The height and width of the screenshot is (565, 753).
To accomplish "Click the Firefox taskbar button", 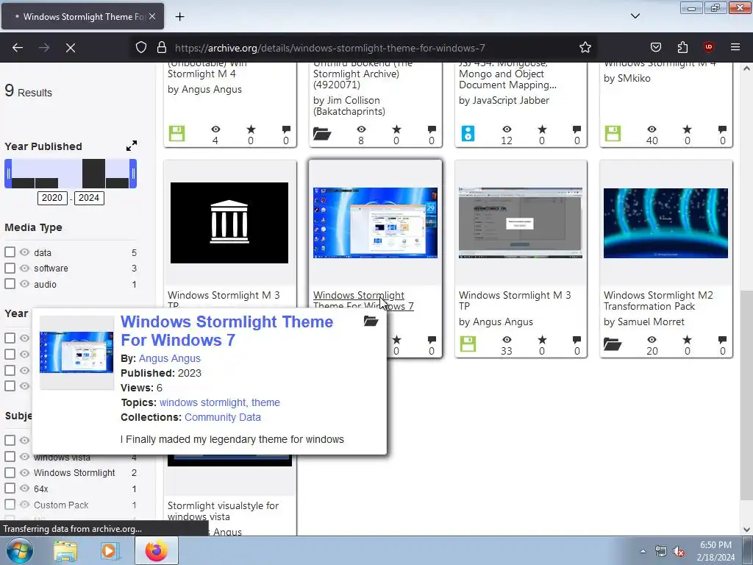I will click(157, 550).
